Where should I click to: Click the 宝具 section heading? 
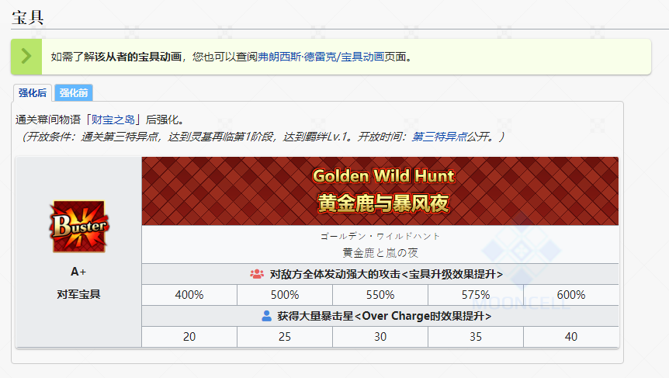tap(26, 16)
